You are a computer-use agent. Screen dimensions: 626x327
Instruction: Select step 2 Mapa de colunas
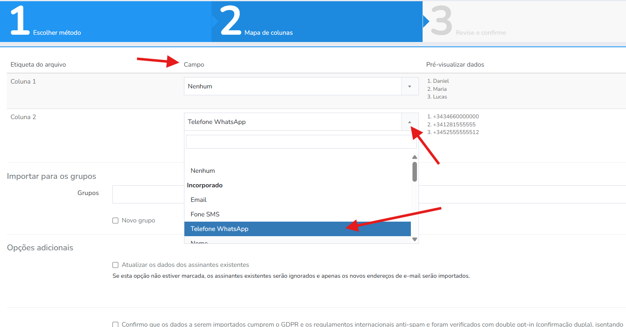tap(317, 21)
